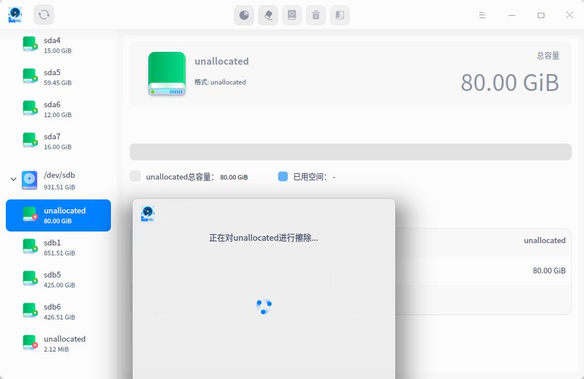Image resolution: width=584 pixels, height=379 pixels.
Task: Click the refresh icon next to the logo
Action: click(43, 15)
